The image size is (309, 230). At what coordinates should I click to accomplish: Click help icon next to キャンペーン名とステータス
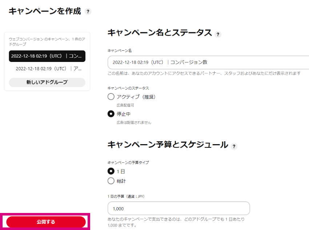coord(218,34)
